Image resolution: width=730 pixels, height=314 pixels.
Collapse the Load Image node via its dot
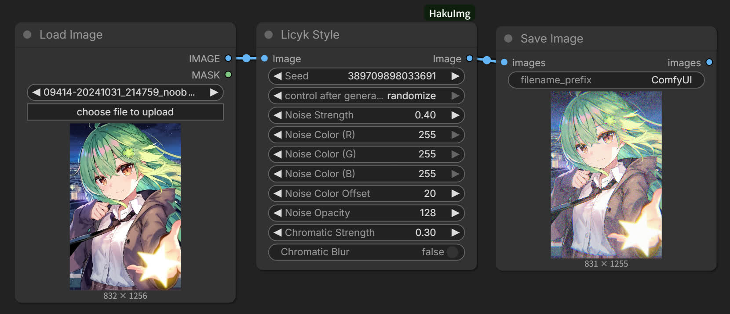click(x=27, y=35)
